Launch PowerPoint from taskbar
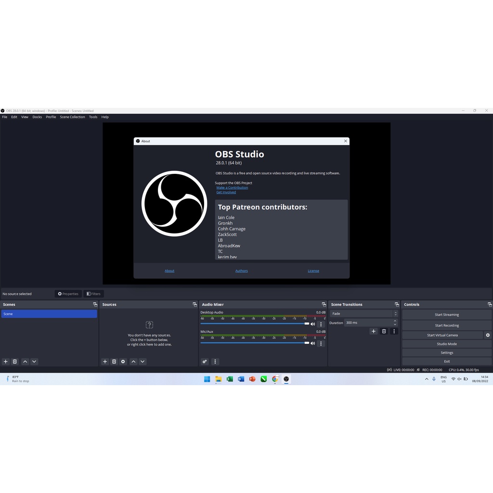 point(252,379)
